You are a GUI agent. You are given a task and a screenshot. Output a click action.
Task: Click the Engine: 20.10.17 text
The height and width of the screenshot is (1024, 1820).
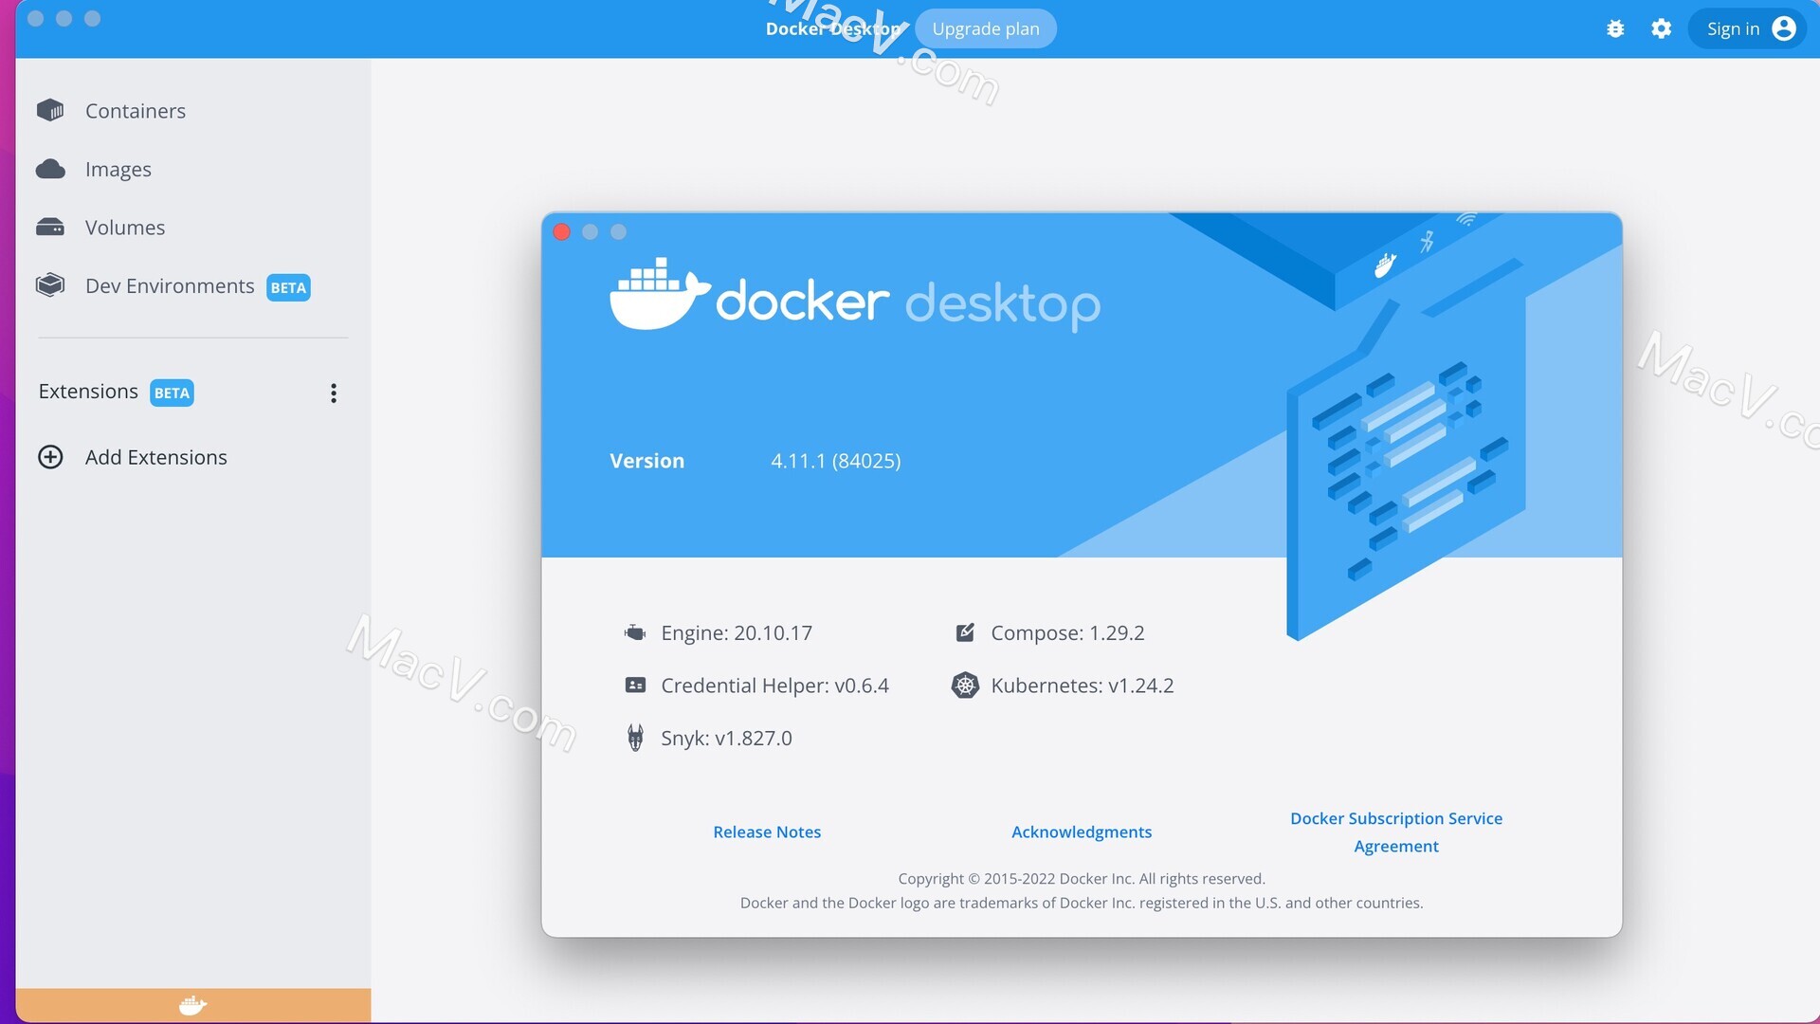(737, 633)
